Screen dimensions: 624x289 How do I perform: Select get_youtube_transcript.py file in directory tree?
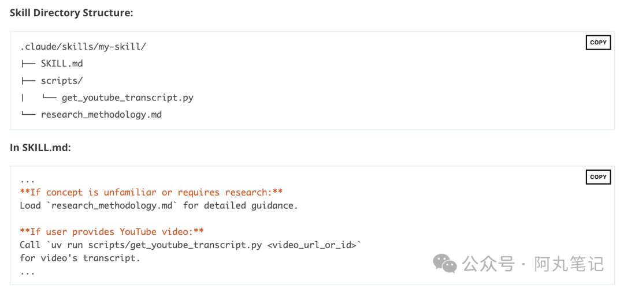click(x=127, y=98)
